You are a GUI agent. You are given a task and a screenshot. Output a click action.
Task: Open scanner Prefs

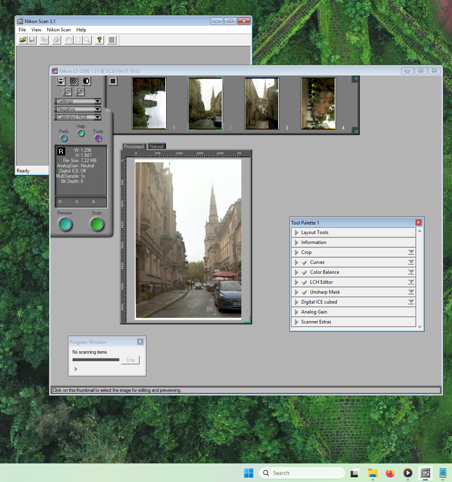pos(64,138)
